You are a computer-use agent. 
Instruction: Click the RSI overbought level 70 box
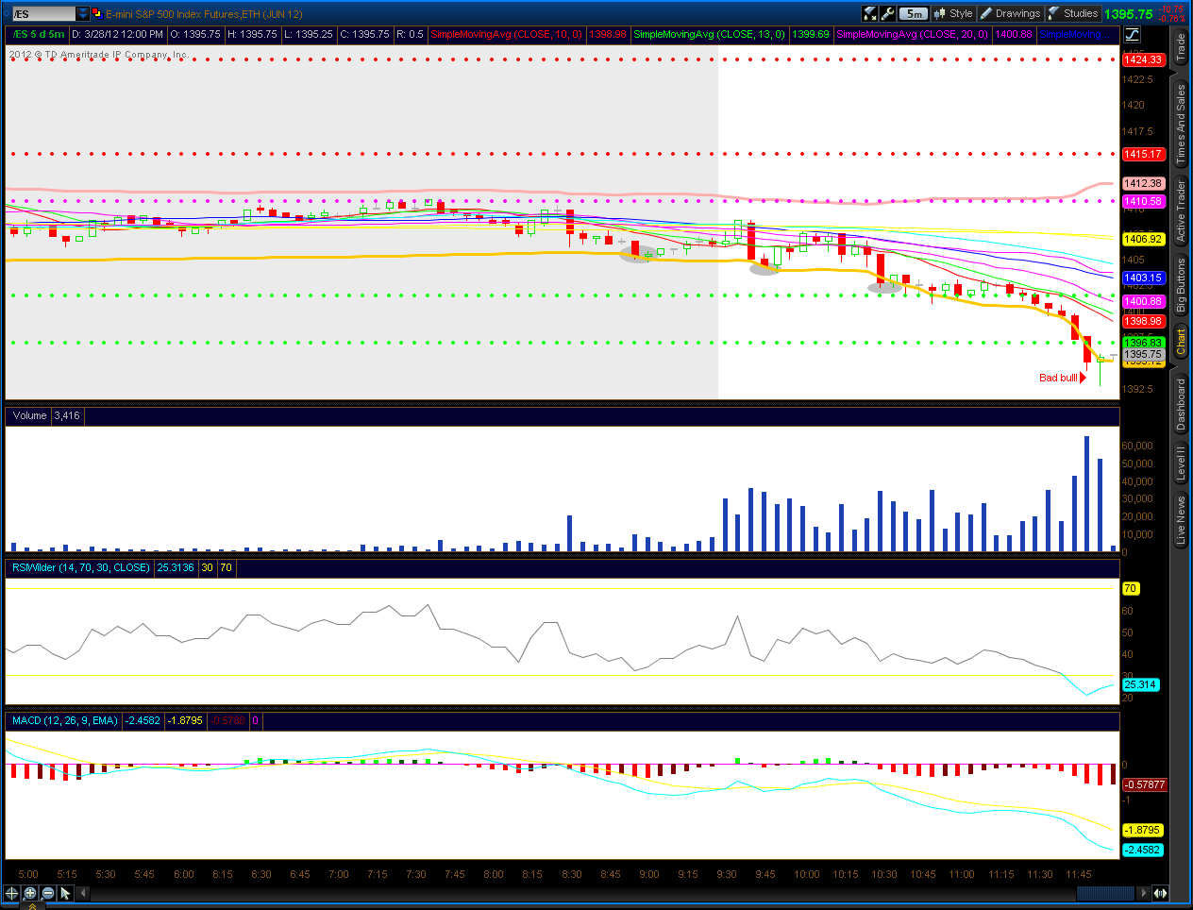[x=226, y=567]
